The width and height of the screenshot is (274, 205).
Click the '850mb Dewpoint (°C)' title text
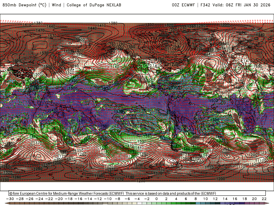point(24,5)
